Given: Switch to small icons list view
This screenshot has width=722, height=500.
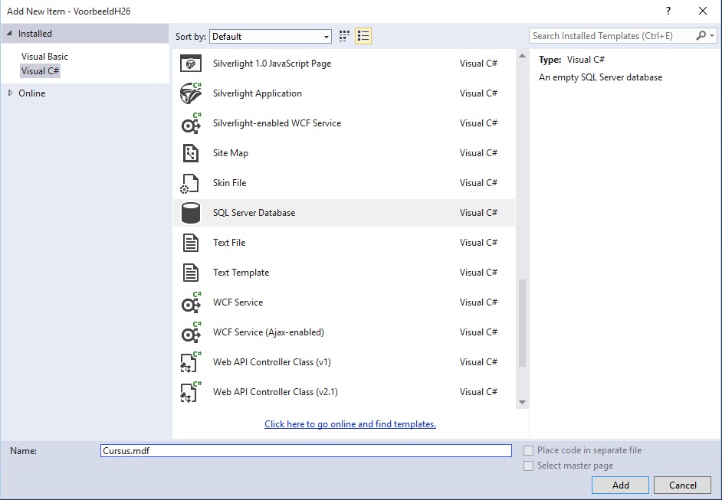Looking at the screenshot, I should coord(363,36).
